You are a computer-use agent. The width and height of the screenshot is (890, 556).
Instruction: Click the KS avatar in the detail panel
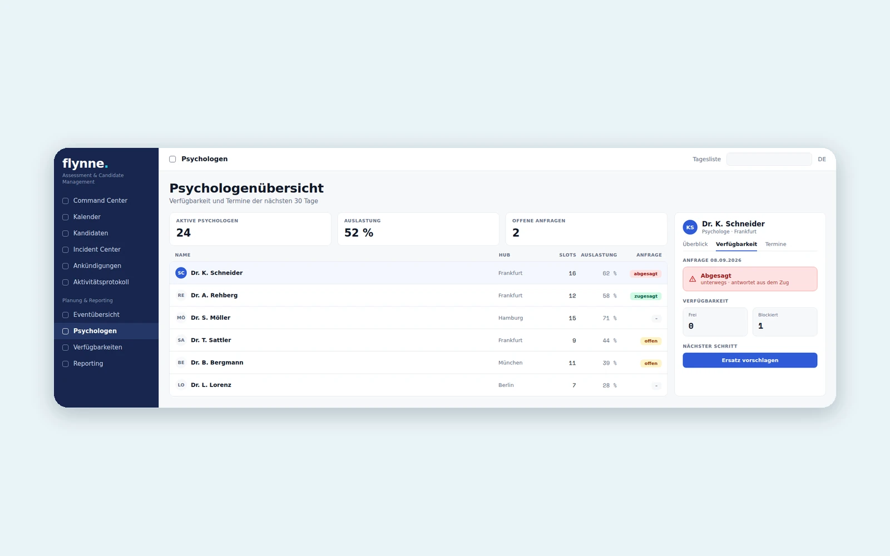[x=690, y=227]
